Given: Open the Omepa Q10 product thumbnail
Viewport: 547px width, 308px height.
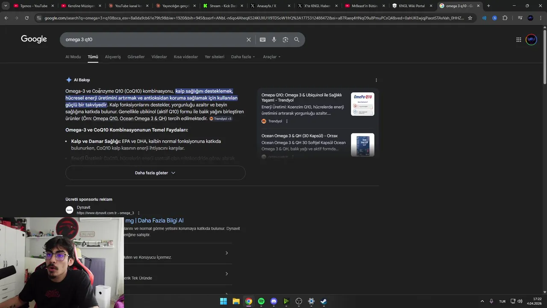Looking at the screenshot, I should pos(362,104).
